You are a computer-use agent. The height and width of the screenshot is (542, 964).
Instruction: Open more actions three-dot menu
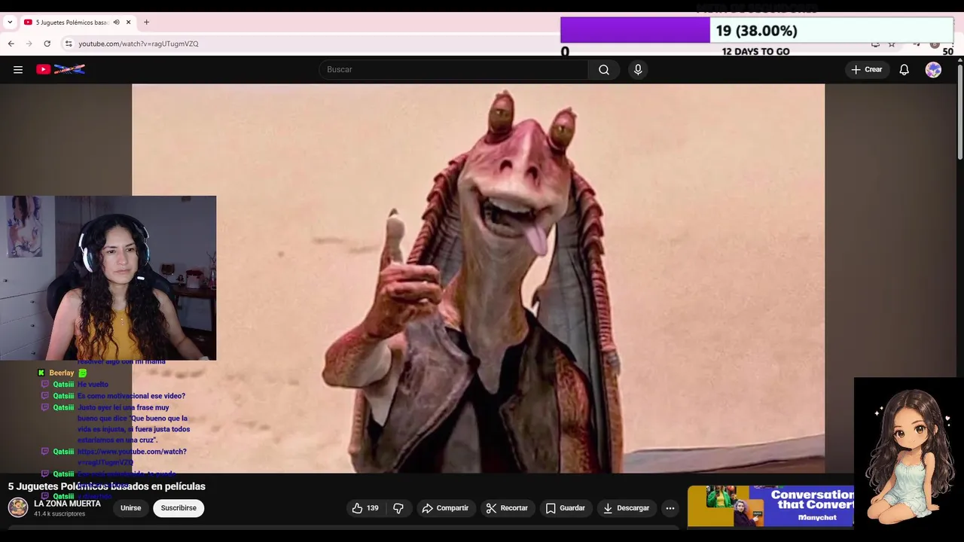pyautogui.click(x=670, y=508)
